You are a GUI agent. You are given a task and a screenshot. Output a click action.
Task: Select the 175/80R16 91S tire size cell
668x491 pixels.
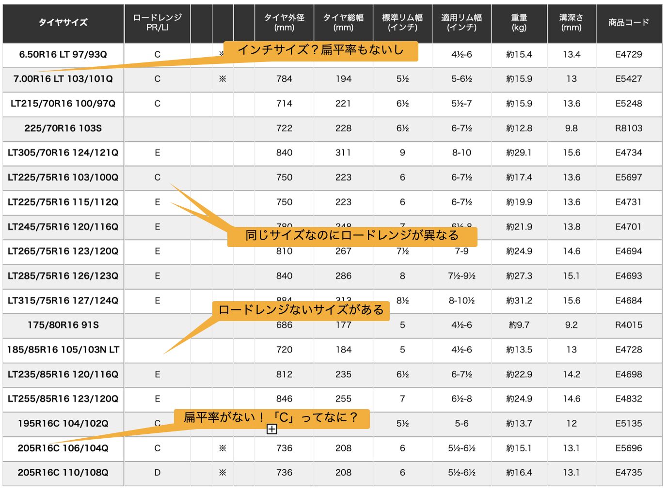click(63, 325)
